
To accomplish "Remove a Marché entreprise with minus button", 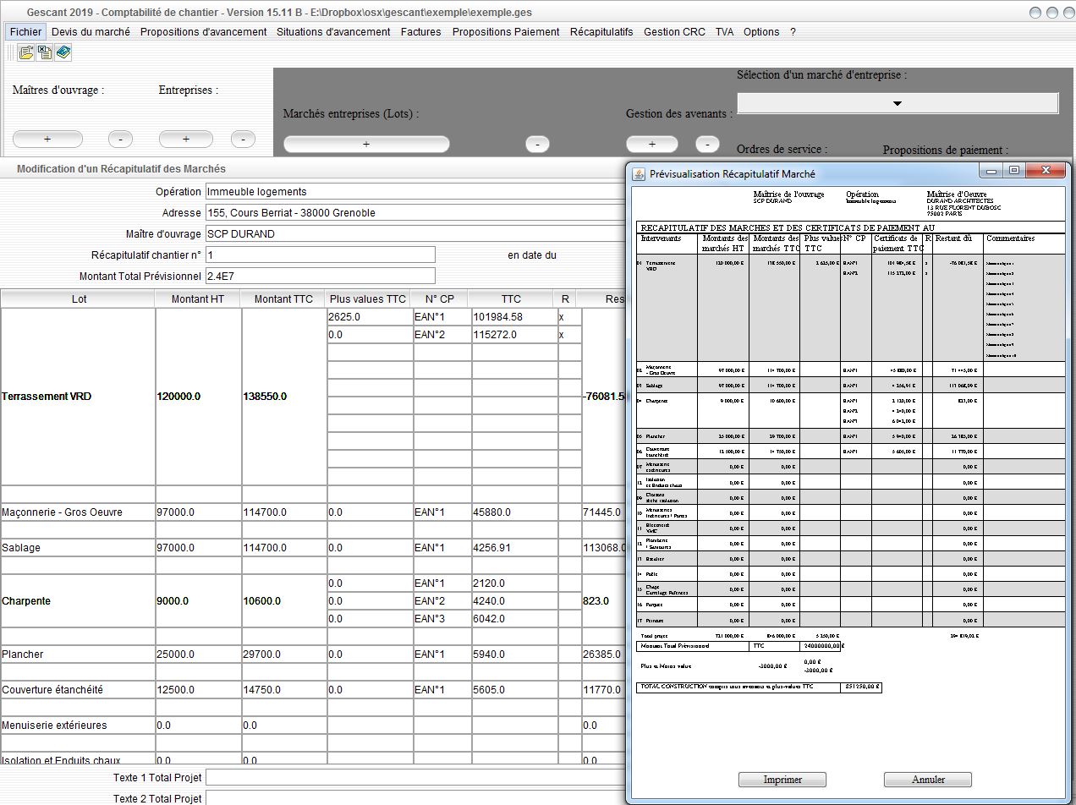I will coord(537,145).
